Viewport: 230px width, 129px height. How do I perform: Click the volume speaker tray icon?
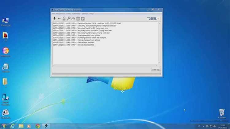pyautogui.click(x=214, y=126)
